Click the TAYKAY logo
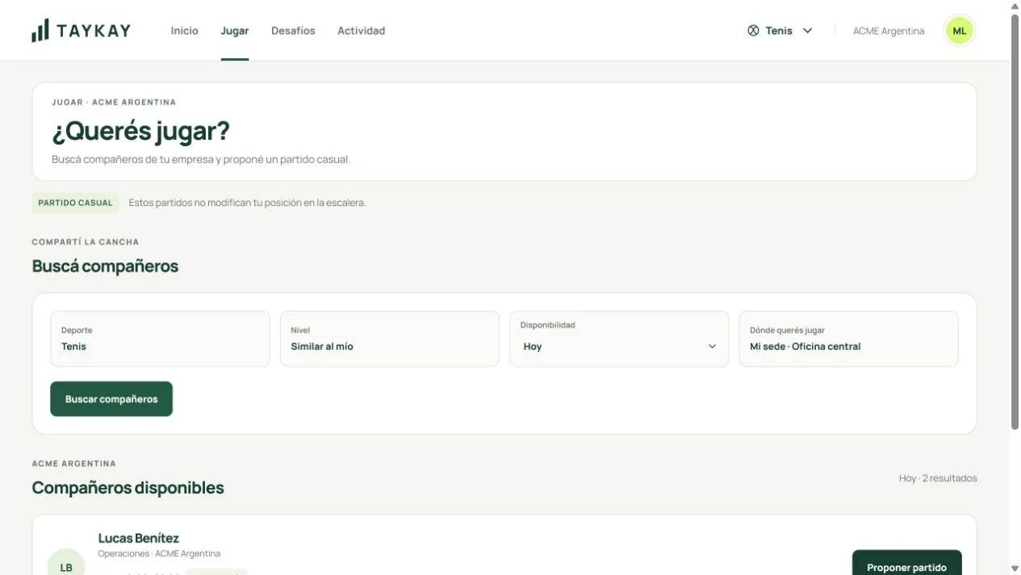Screen dimensions: 1021x575 click(81, 31)
